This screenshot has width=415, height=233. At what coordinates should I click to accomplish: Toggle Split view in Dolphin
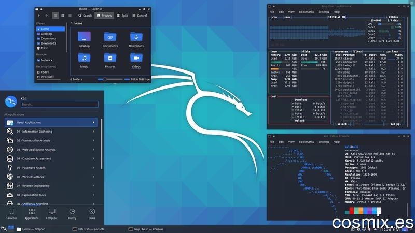[x=122, y=16]
